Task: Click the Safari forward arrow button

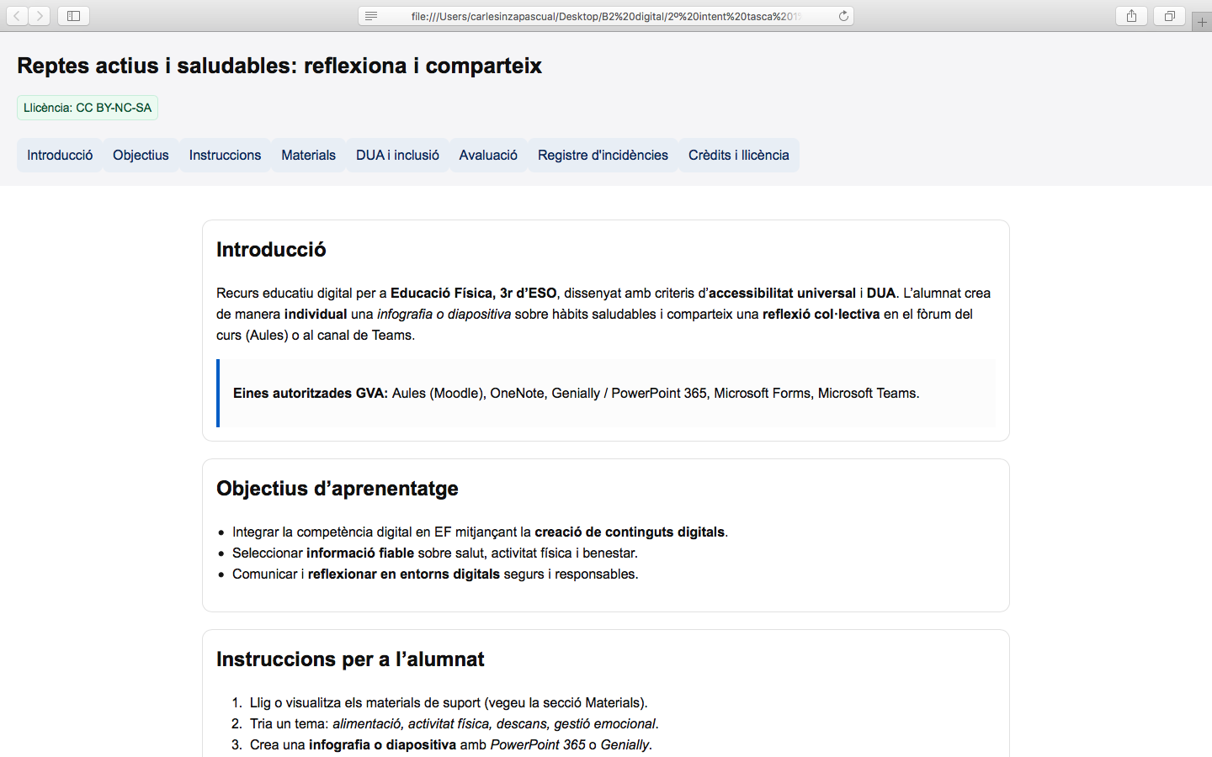Action: tap(40, 16)
